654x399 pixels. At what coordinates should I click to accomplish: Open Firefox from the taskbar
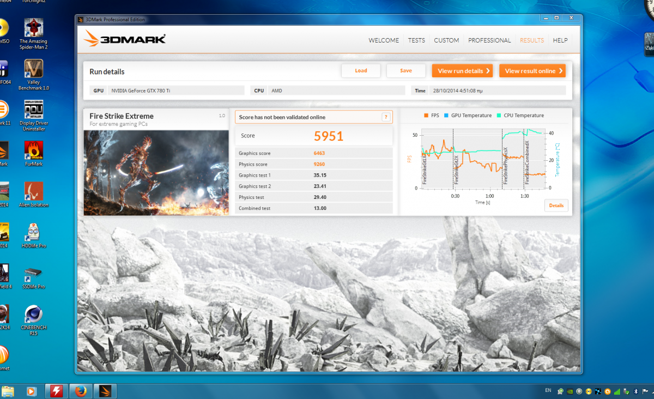pos(80,391)
